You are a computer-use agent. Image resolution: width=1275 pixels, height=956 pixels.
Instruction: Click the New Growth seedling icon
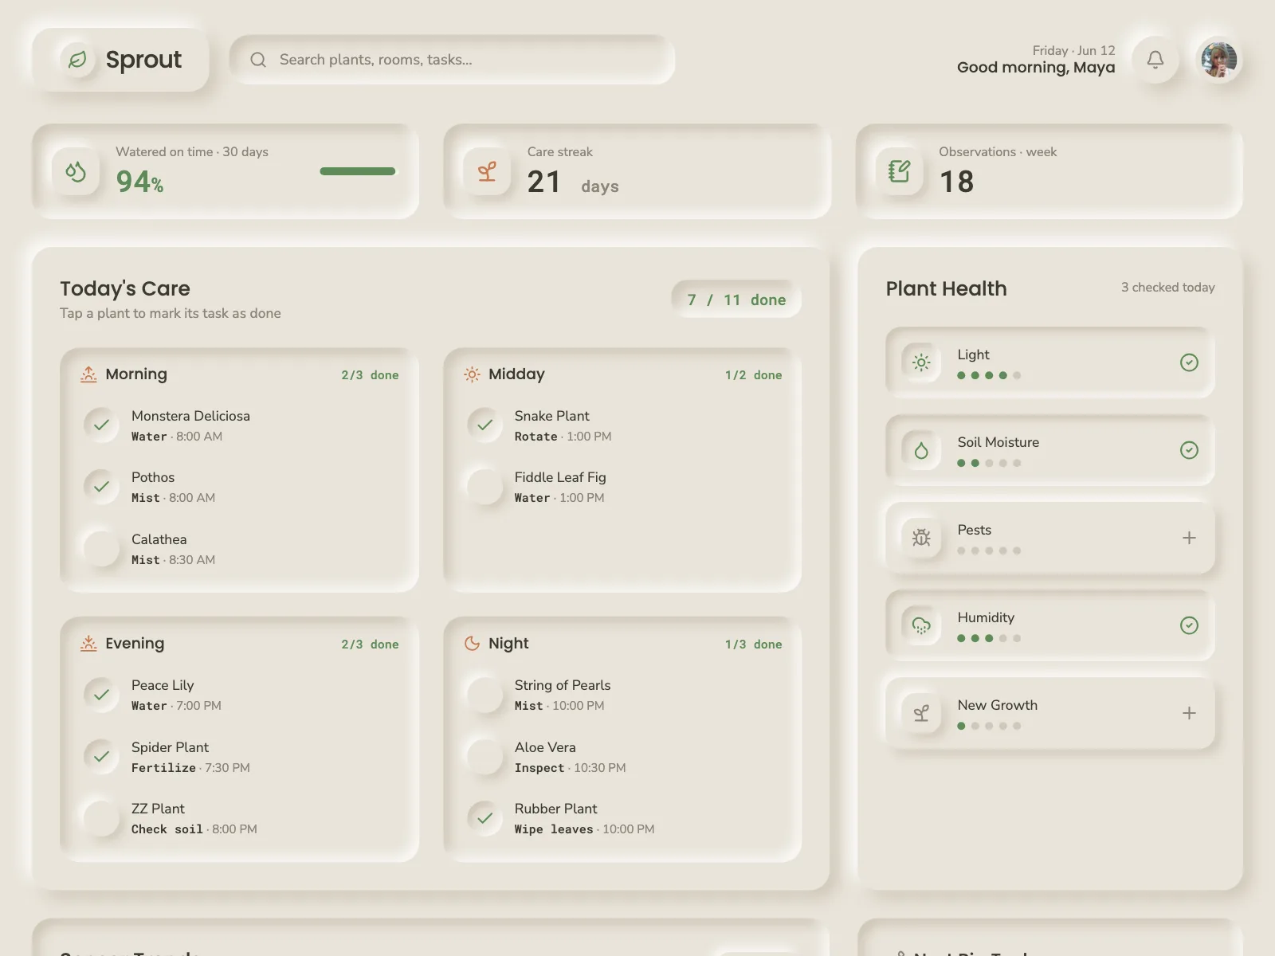point(921,713)
